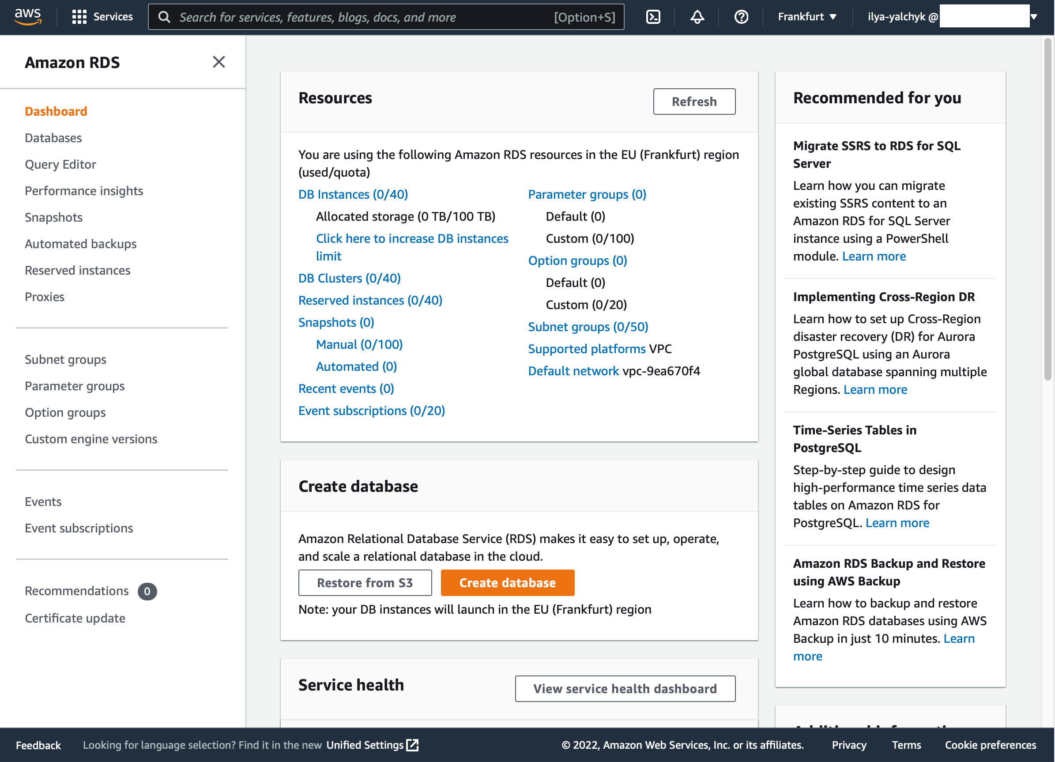Select Databases in the sidebar

pyautogui.click(x=53, y=138)
